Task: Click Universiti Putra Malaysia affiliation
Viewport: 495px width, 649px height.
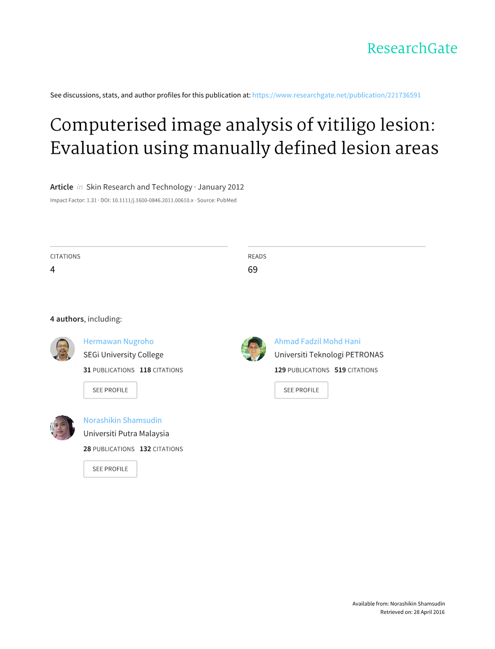Action: 127,434
